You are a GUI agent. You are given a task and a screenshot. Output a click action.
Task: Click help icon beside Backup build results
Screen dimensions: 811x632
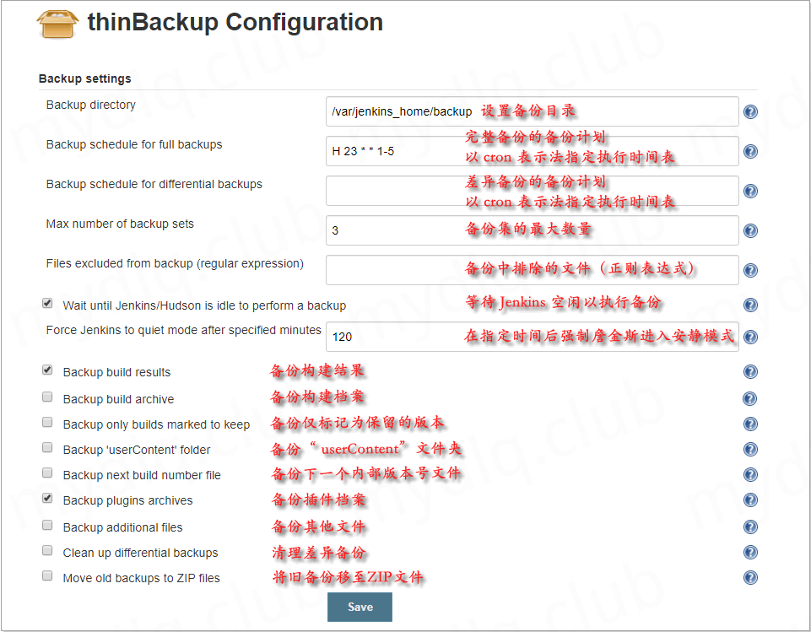point(749,371)
